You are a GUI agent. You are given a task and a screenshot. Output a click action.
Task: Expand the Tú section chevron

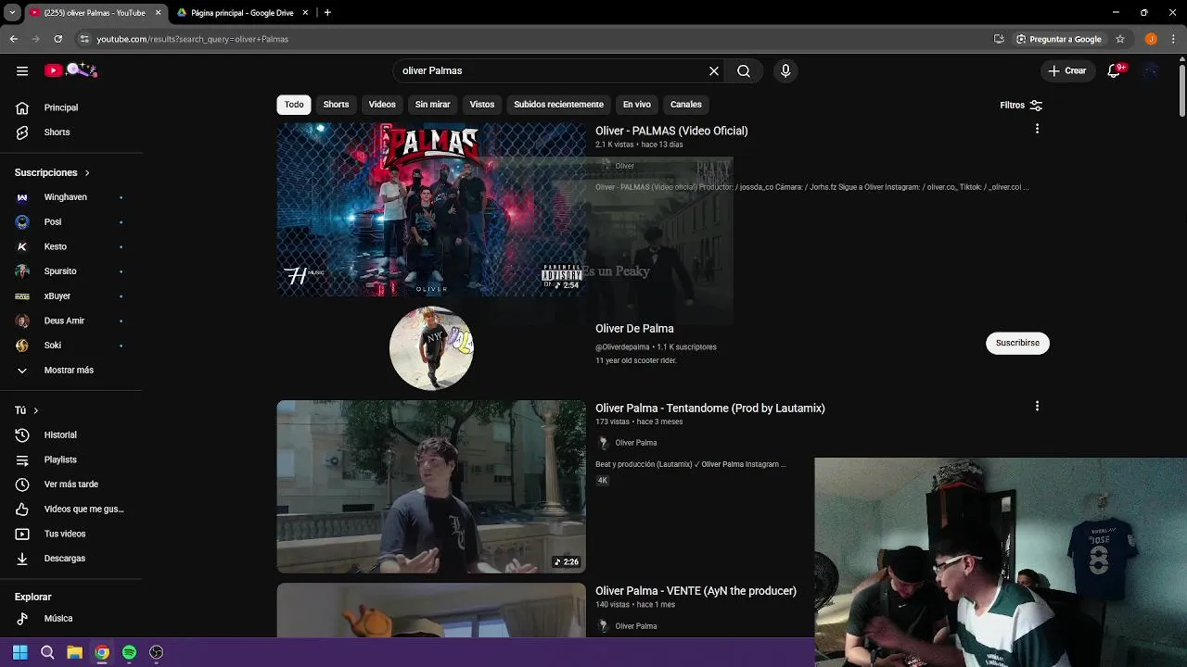coord(36,410)
